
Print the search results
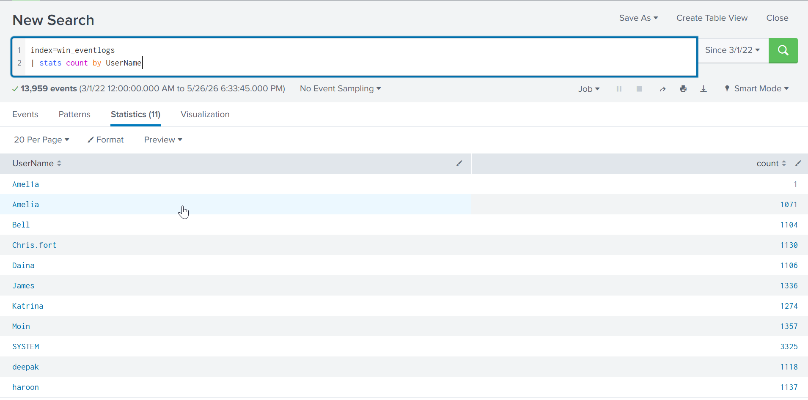[x=683, y=89]
